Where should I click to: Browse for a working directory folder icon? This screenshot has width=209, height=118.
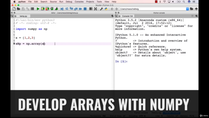(192, 9)
